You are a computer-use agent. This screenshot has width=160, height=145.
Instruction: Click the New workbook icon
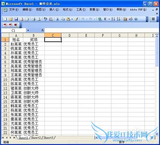point(5,19)
